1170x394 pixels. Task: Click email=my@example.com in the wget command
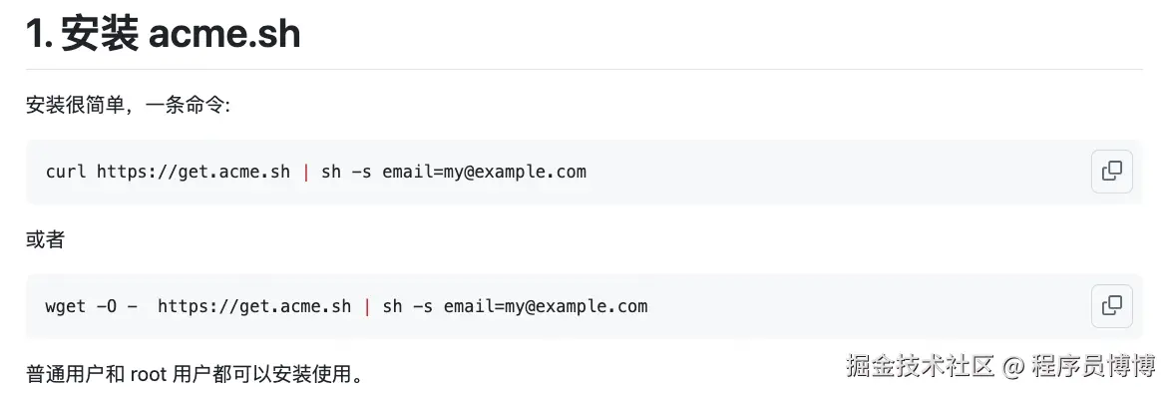(546, 306)
